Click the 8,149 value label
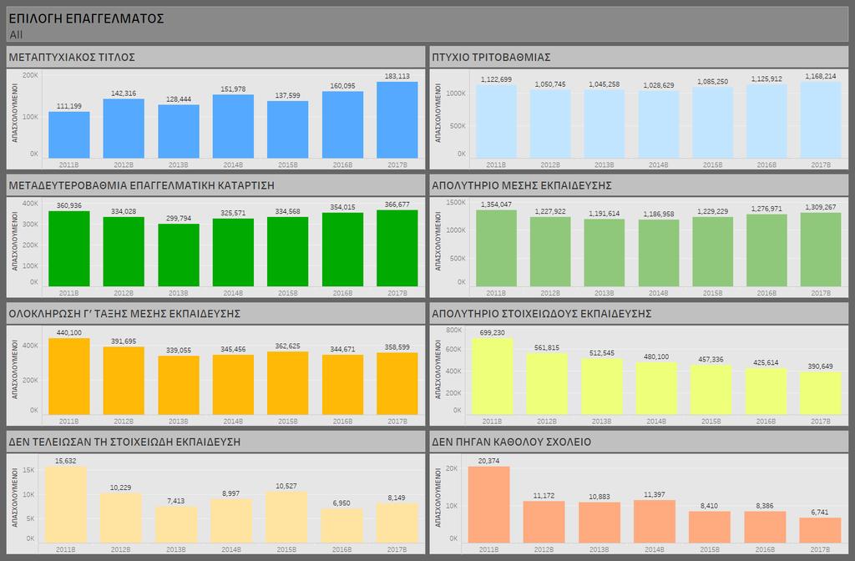 point(397,498)
